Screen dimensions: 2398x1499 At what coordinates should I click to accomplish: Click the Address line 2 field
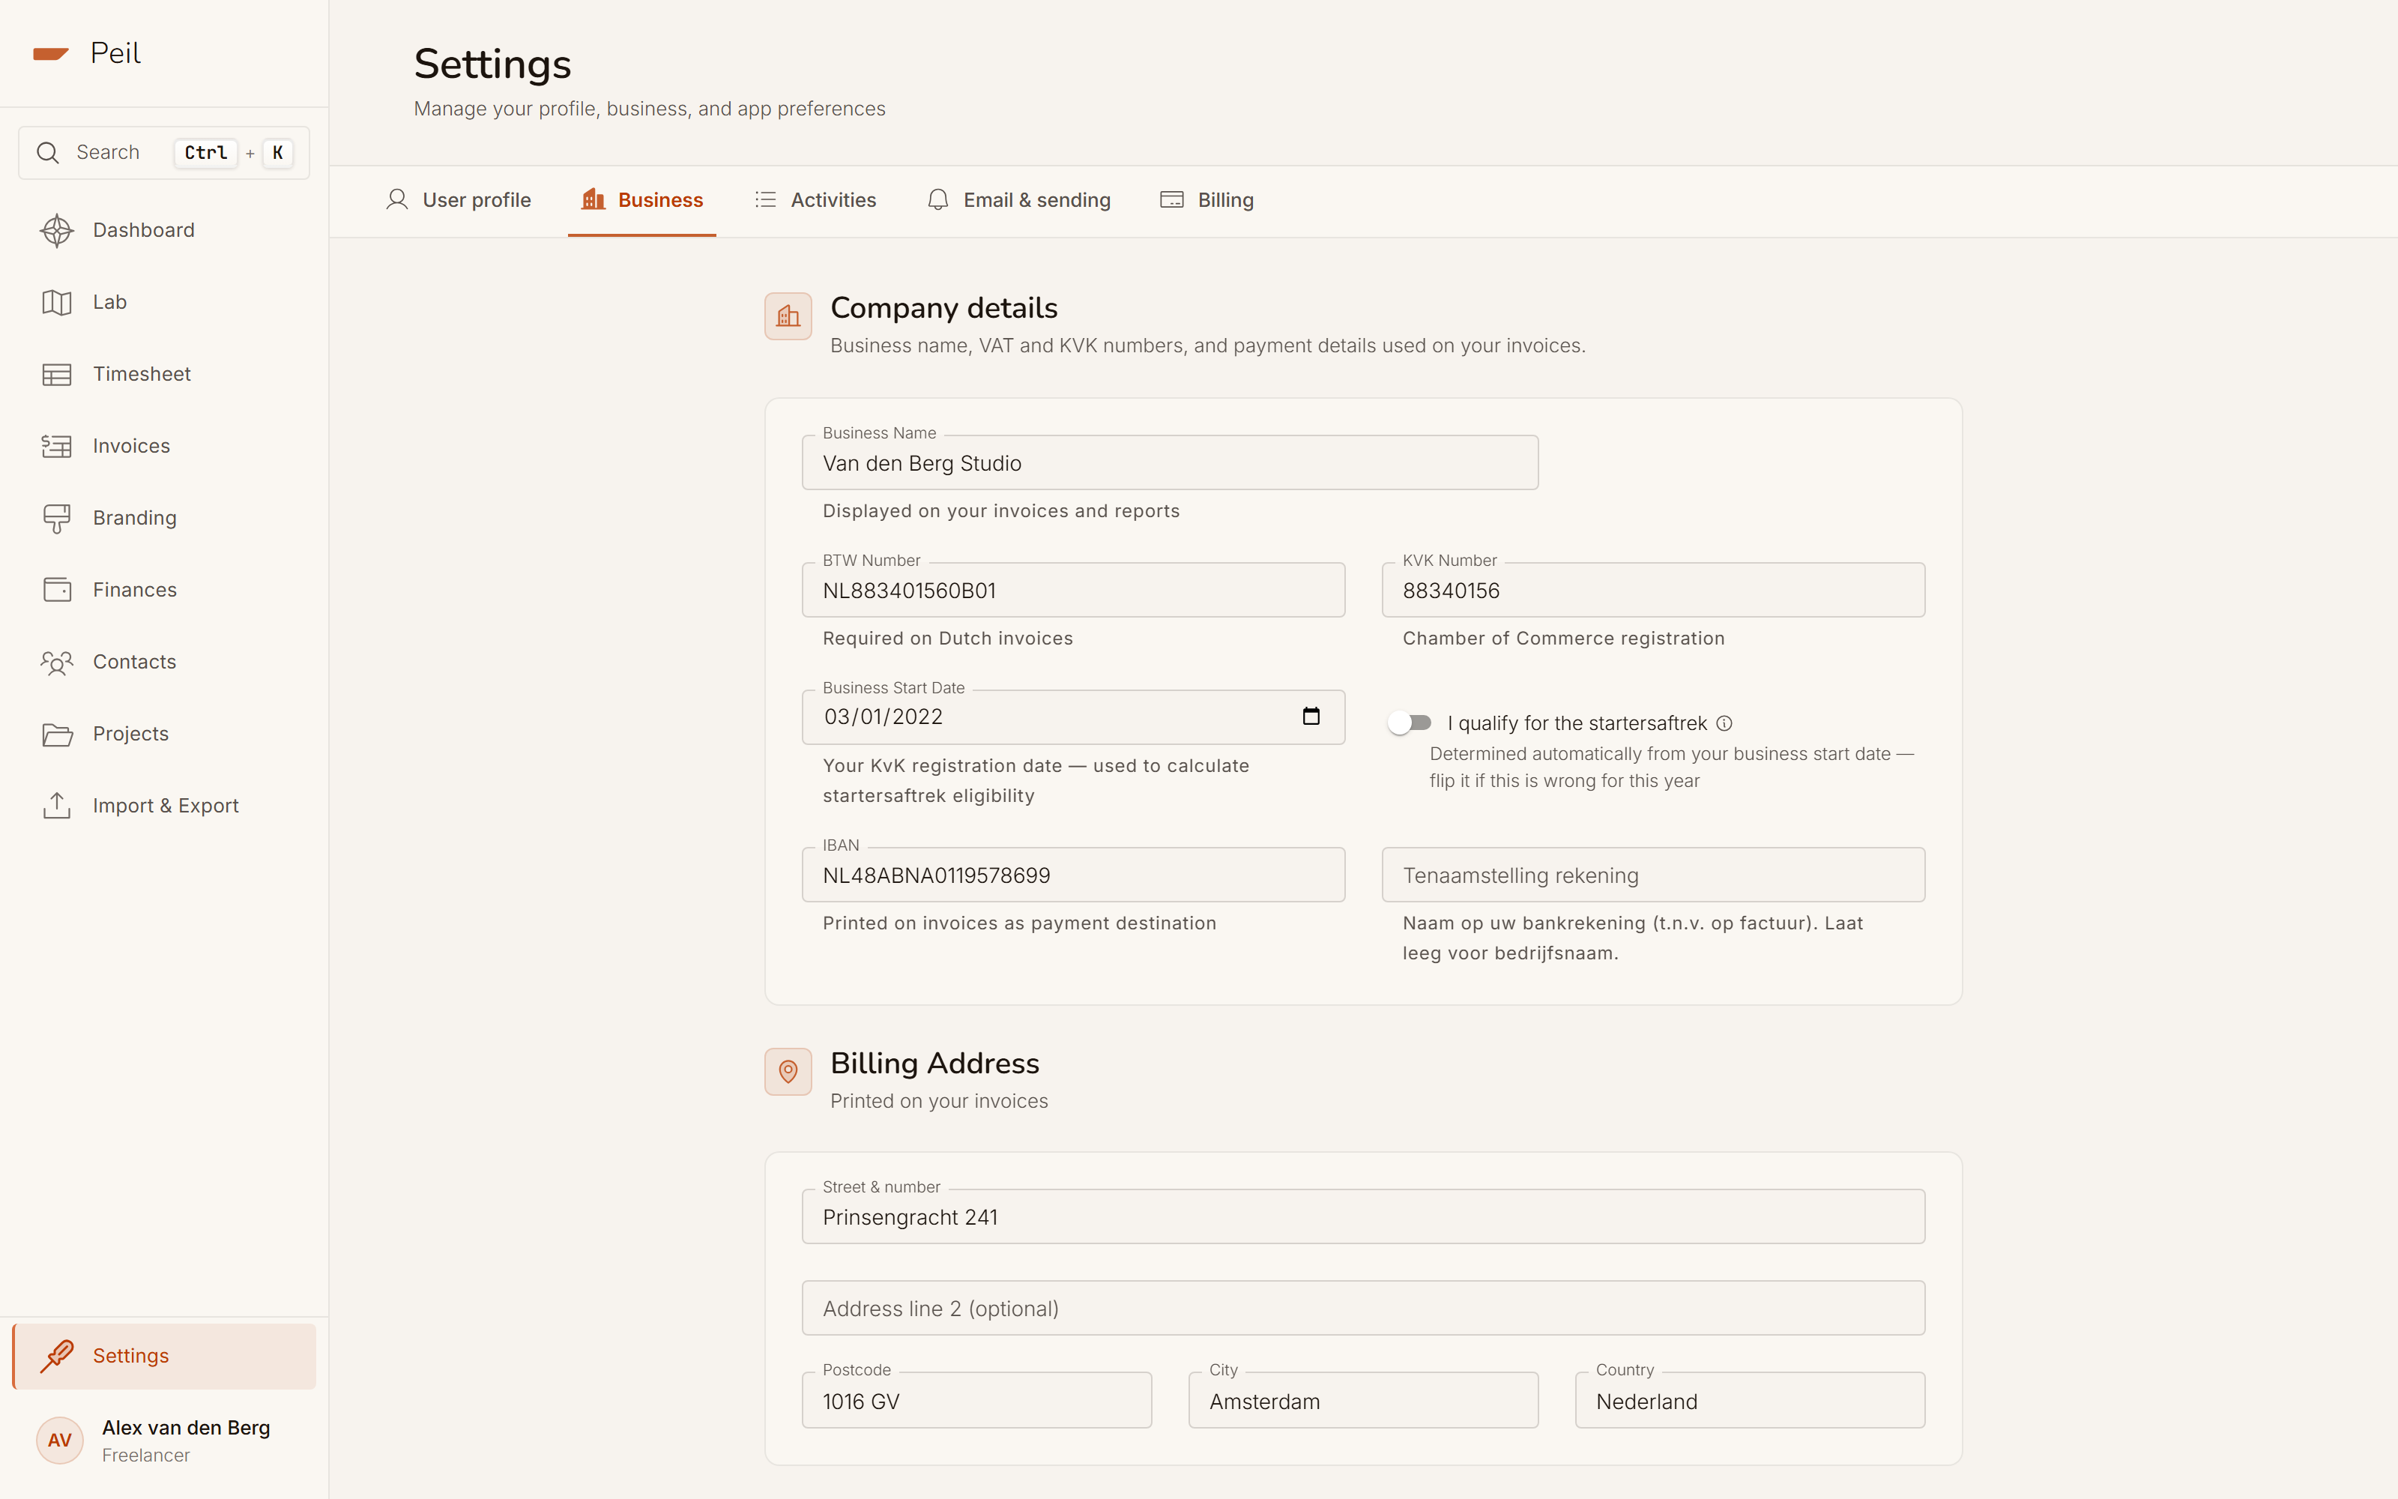[x=1364, y=1308]
